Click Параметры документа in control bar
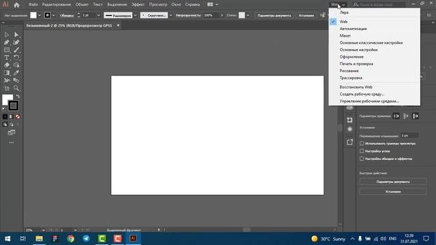Screen dimensions: 436x245 pyautogui.click(x=274, y=15)
